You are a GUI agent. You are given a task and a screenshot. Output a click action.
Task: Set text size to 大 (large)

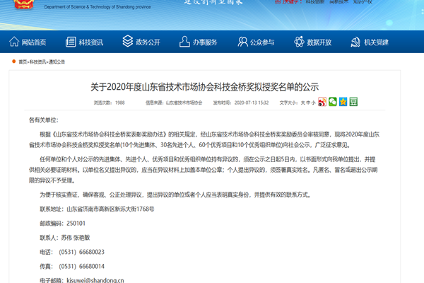[302, 103]
